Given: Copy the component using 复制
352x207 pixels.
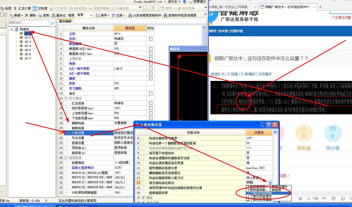Looking at the screenshot, I should (x=44, y=15).
